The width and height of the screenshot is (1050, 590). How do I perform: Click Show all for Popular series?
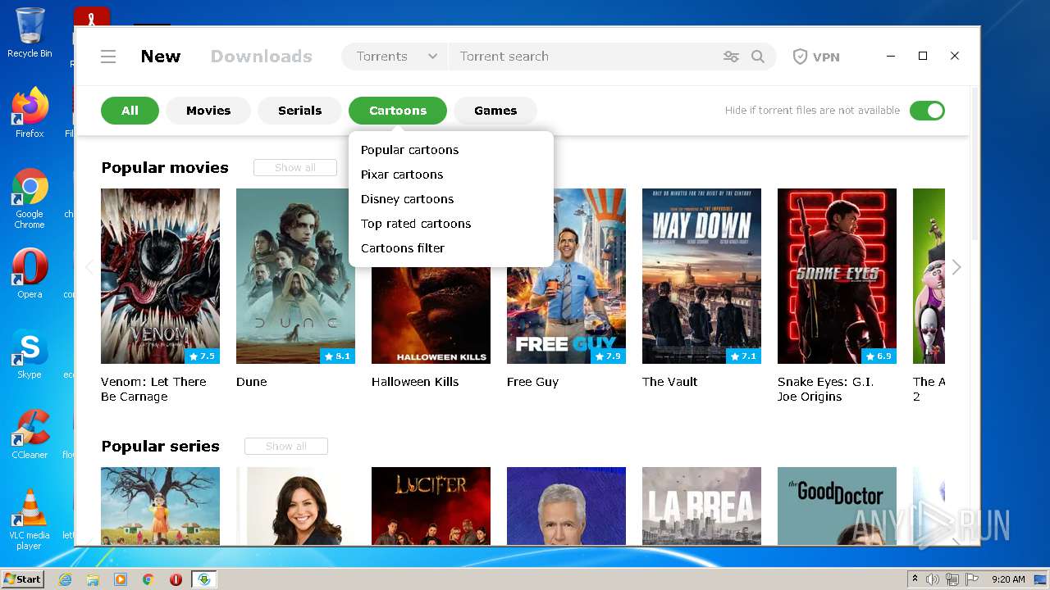[x=286, y=446]
